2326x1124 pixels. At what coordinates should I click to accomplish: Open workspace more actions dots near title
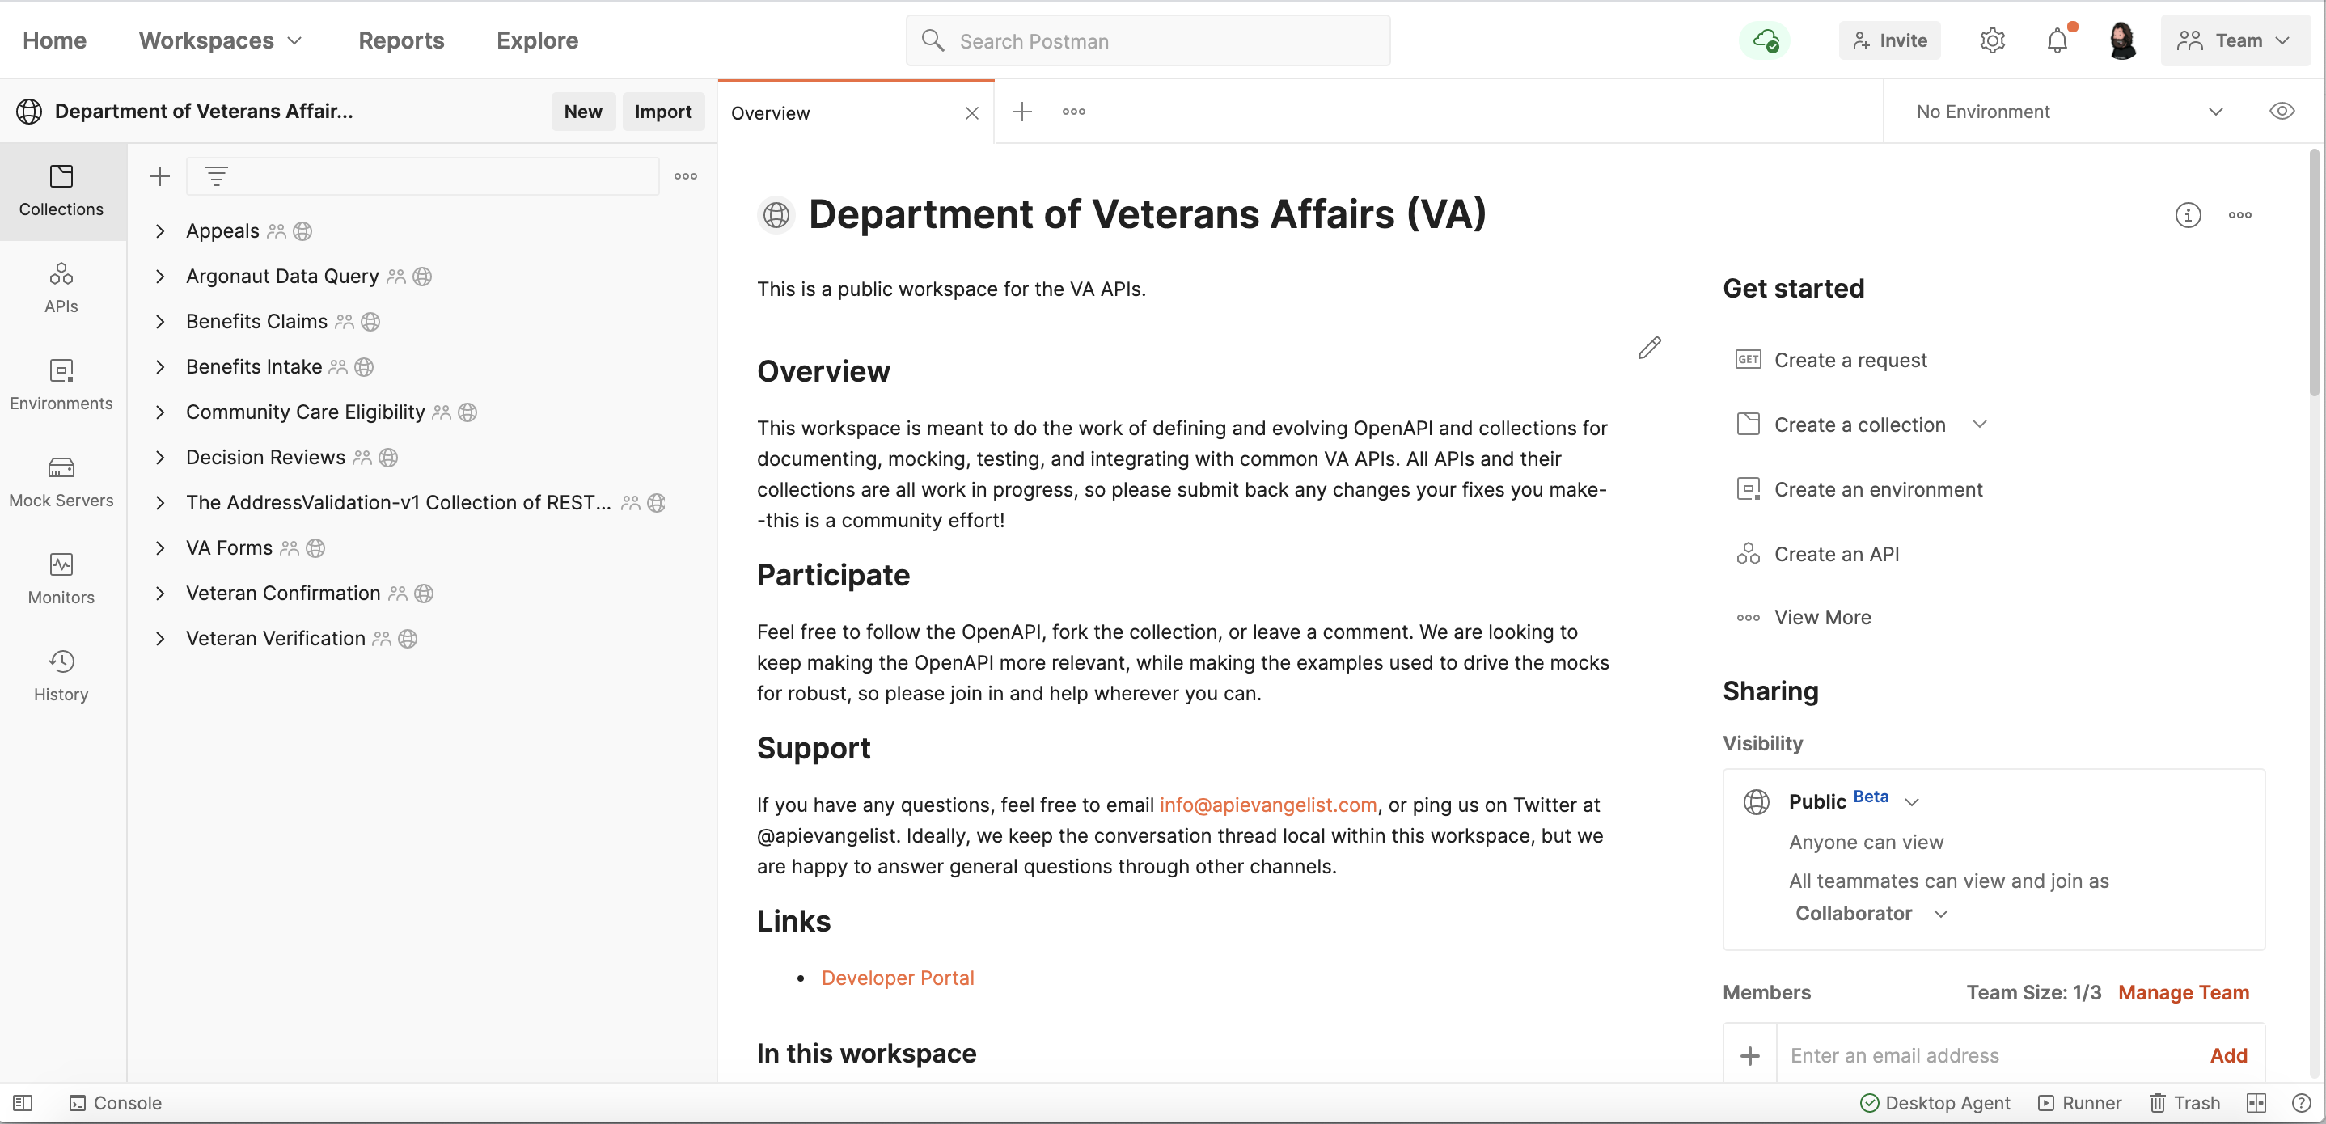2239,215
